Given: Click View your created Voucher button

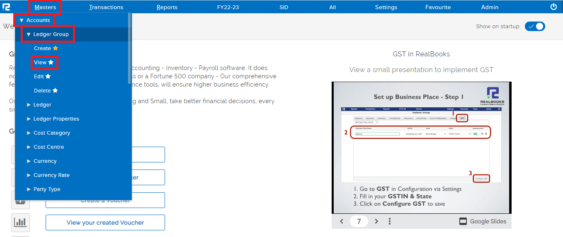Looking at the screenshot, I should pyautogui.click(x=105, y=222).
